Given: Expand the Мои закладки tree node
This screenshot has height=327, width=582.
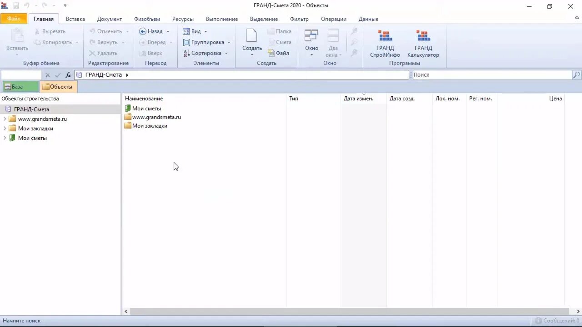Looking at the screenshot, I should tap(5, 129).
